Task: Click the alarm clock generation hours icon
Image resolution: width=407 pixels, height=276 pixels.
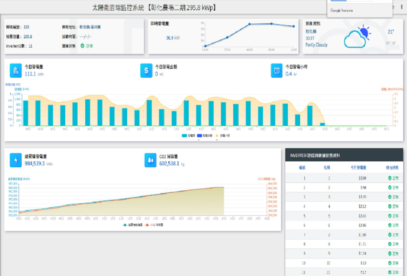Action: tap(277, 70)
